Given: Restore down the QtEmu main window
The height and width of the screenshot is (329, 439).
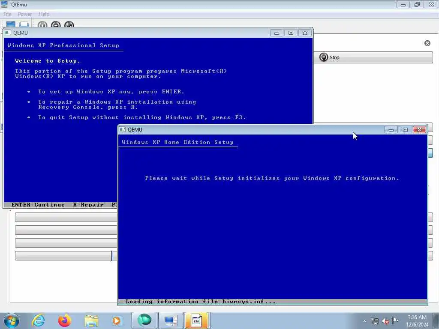Looking at the screenshot, I should 417,4.
